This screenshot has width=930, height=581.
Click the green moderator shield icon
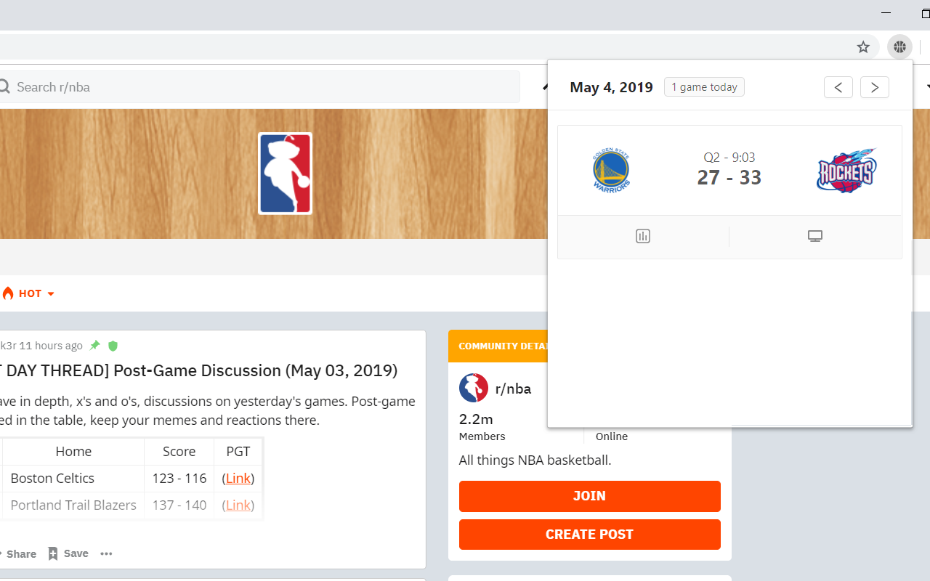[113, 346]
